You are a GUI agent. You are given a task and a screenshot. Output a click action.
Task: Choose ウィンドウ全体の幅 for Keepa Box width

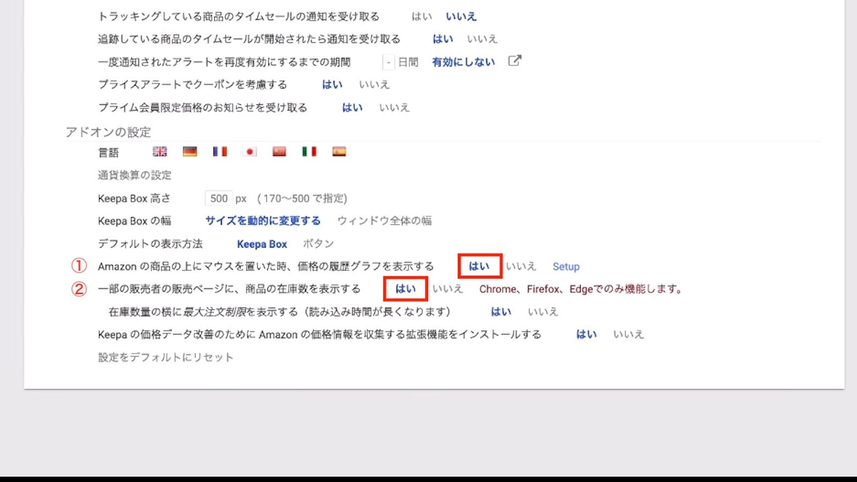pyautogui.click(x=384, y=221)
